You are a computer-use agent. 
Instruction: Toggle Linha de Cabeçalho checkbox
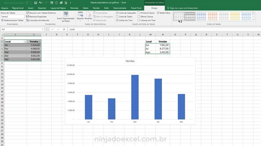pos(117,13)
